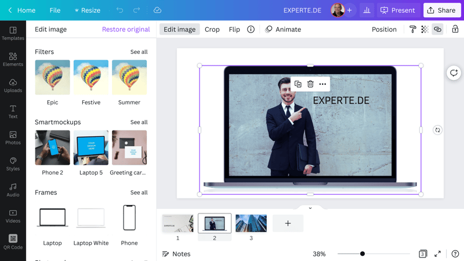Choose the Greeting card smartmockup

[129, 148]
